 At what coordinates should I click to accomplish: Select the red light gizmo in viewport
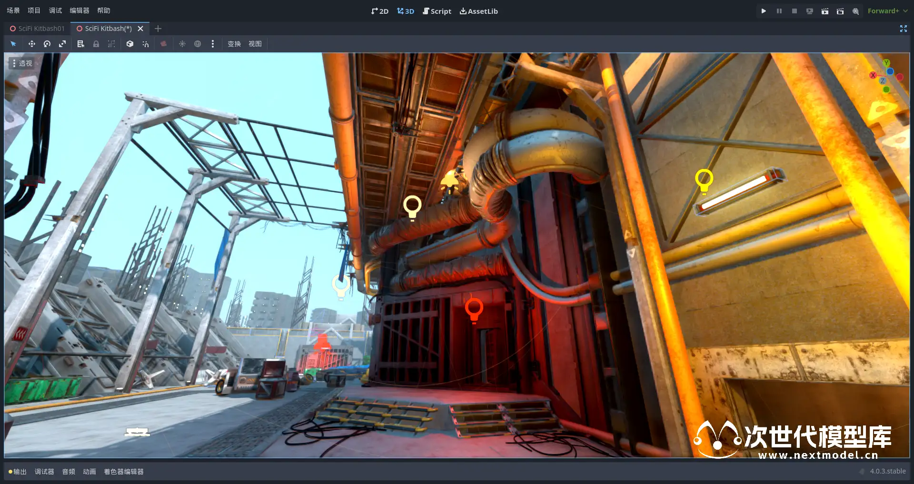pos(474,309)
